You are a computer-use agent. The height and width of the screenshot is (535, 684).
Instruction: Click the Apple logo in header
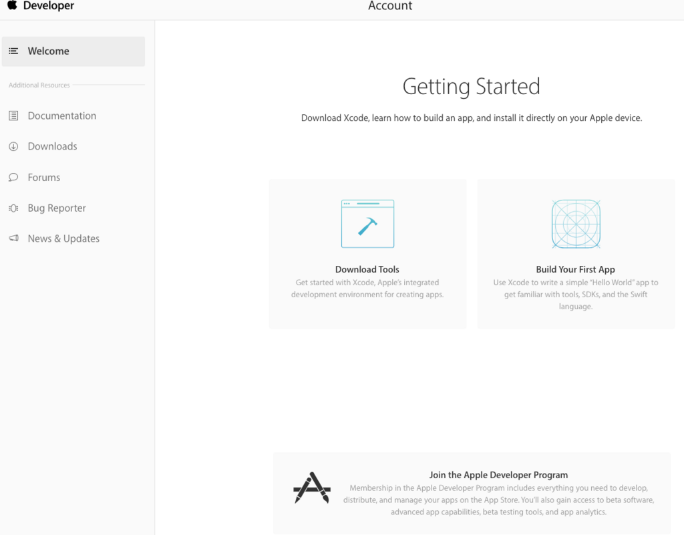point(12,5)
